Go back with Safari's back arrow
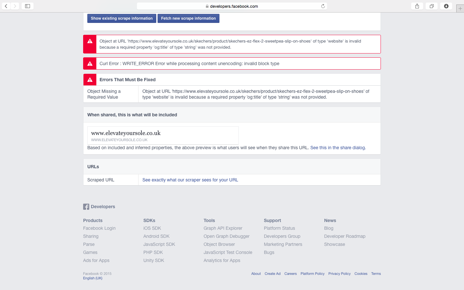Screen dimensions: 464x290 6,6
